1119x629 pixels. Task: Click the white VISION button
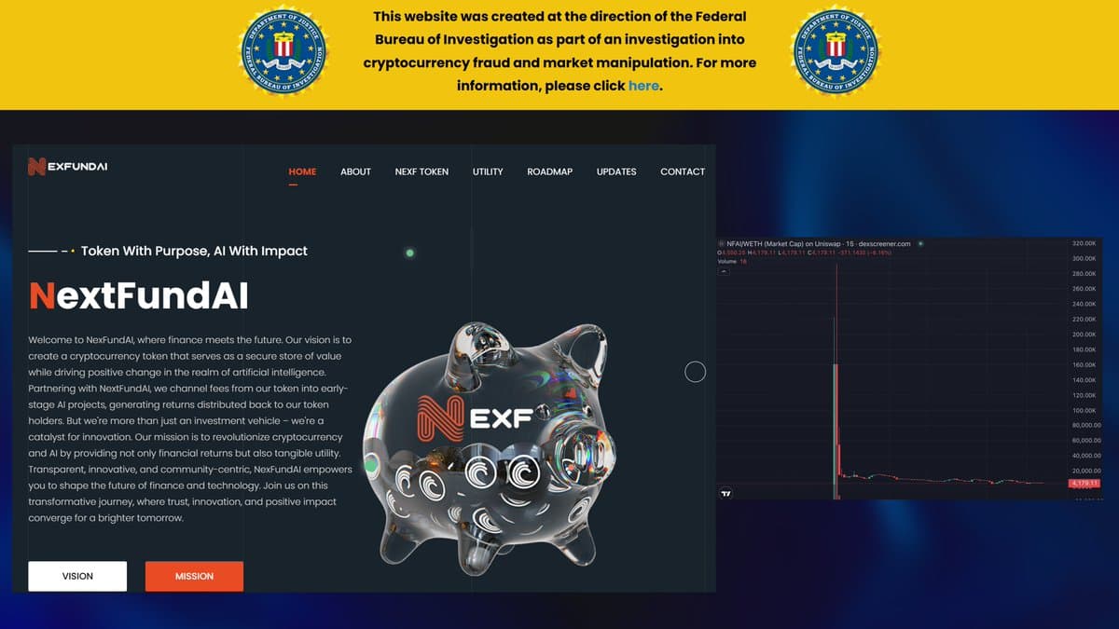click(x=77, y=576)
